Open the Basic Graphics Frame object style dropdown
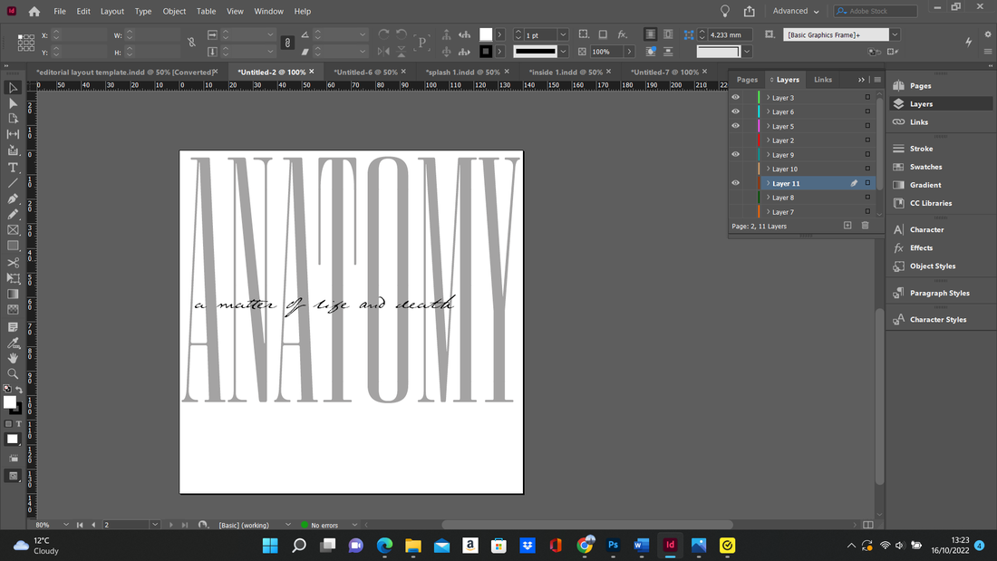997x561 pixels. [x=895, y=34]
